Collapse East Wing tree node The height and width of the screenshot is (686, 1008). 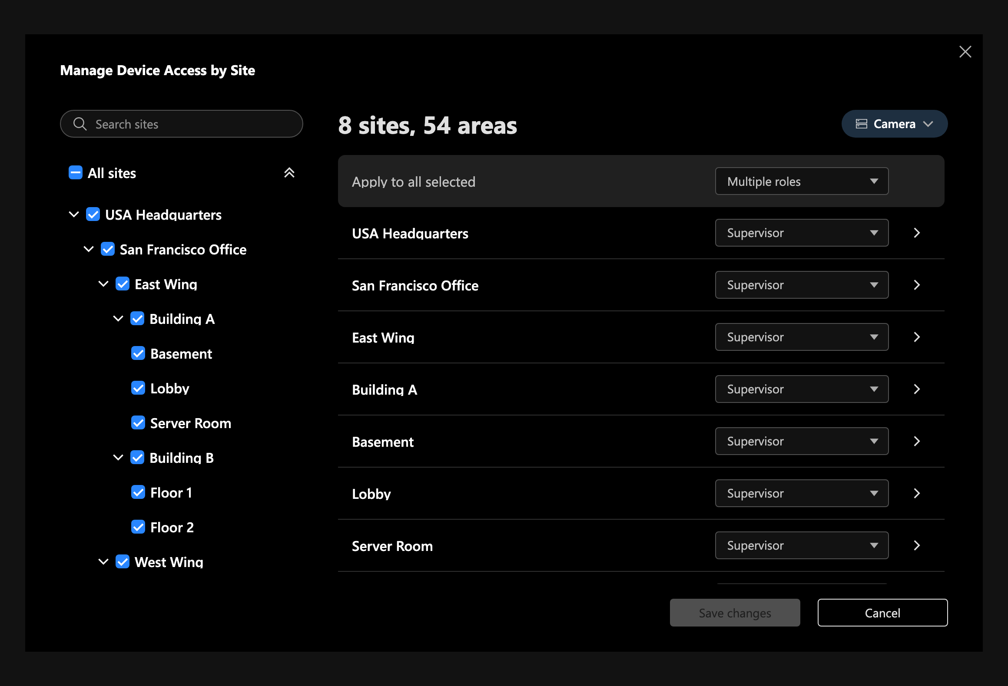103,284
